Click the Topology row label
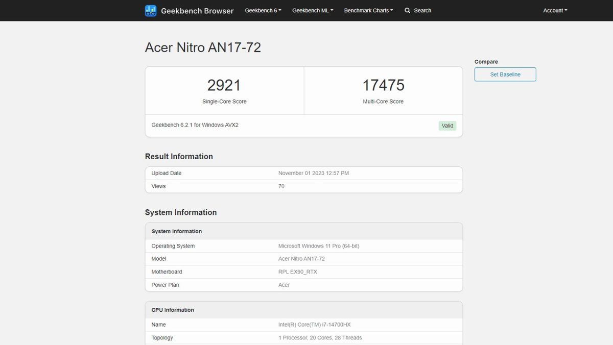 tap(162, 338)
